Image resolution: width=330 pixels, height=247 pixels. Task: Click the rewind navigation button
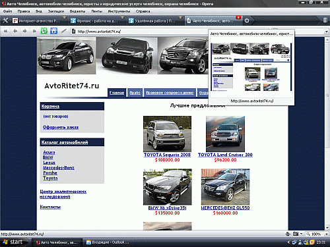click(x=5, y=31)
